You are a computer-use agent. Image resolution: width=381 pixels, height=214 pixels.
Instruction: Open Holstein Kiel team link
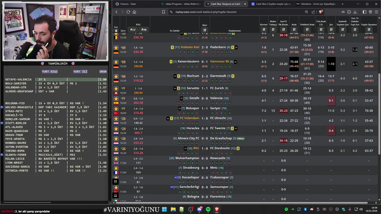pos(190,47)
